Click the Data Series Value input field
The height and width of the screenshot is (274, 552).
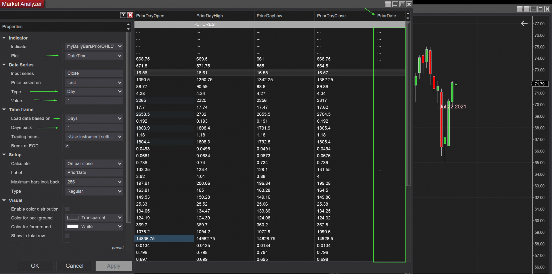94,101
